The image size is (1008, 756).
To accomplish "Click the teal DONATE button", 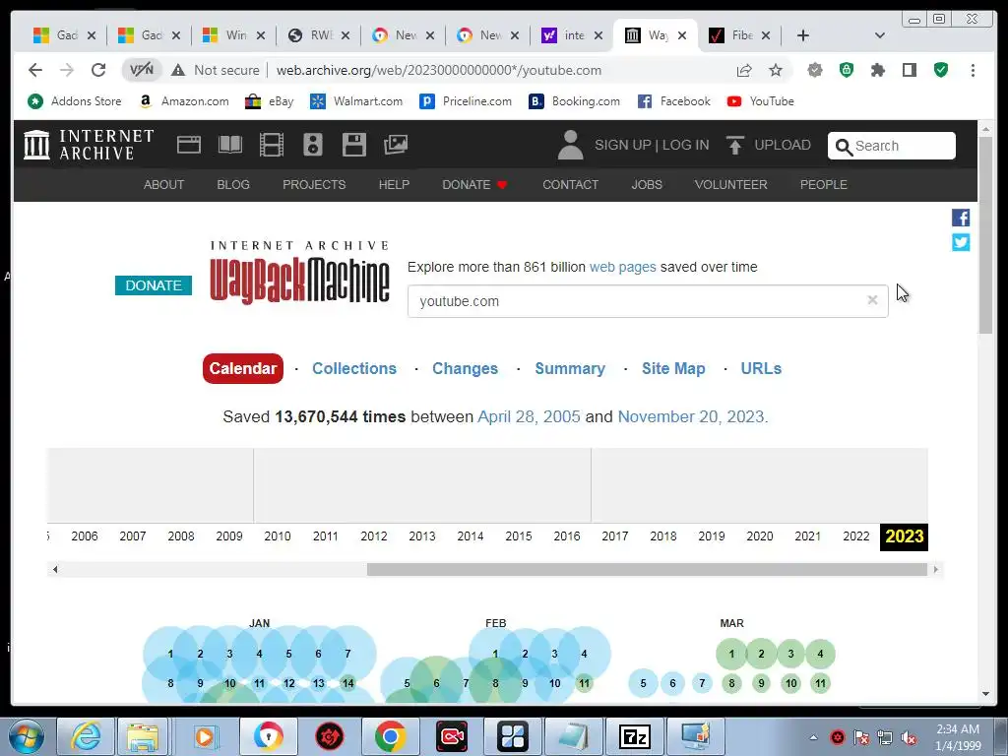I will (x=154, y=284).
